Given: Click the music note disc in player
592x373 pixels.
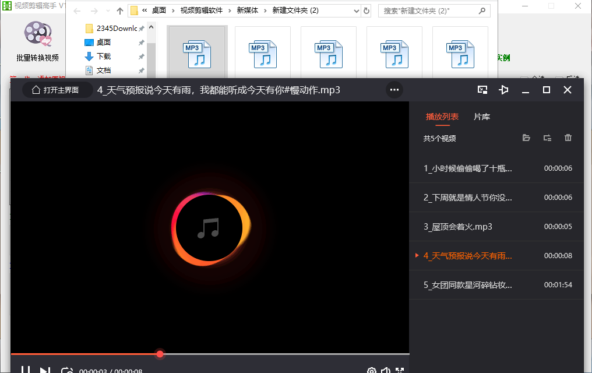Looking at the screenshot, I should [209, 228].
